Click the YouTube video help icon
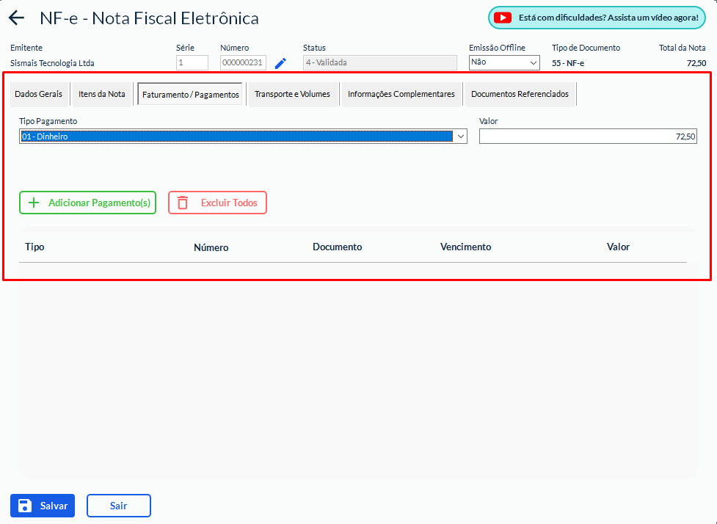This screenshot has height=524, width=717. (502, 18)
